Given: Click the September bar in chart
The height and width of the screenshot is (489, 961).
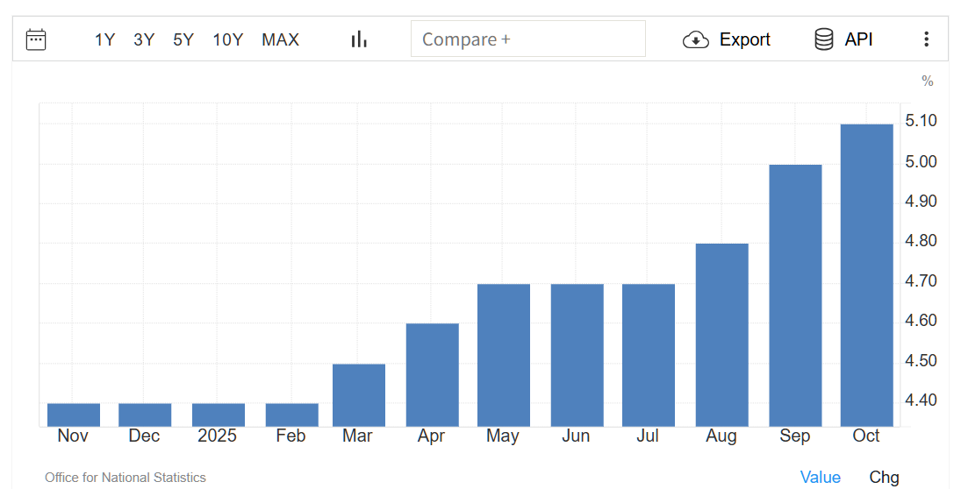Looking at the screenshot, I should pos(795,295).
